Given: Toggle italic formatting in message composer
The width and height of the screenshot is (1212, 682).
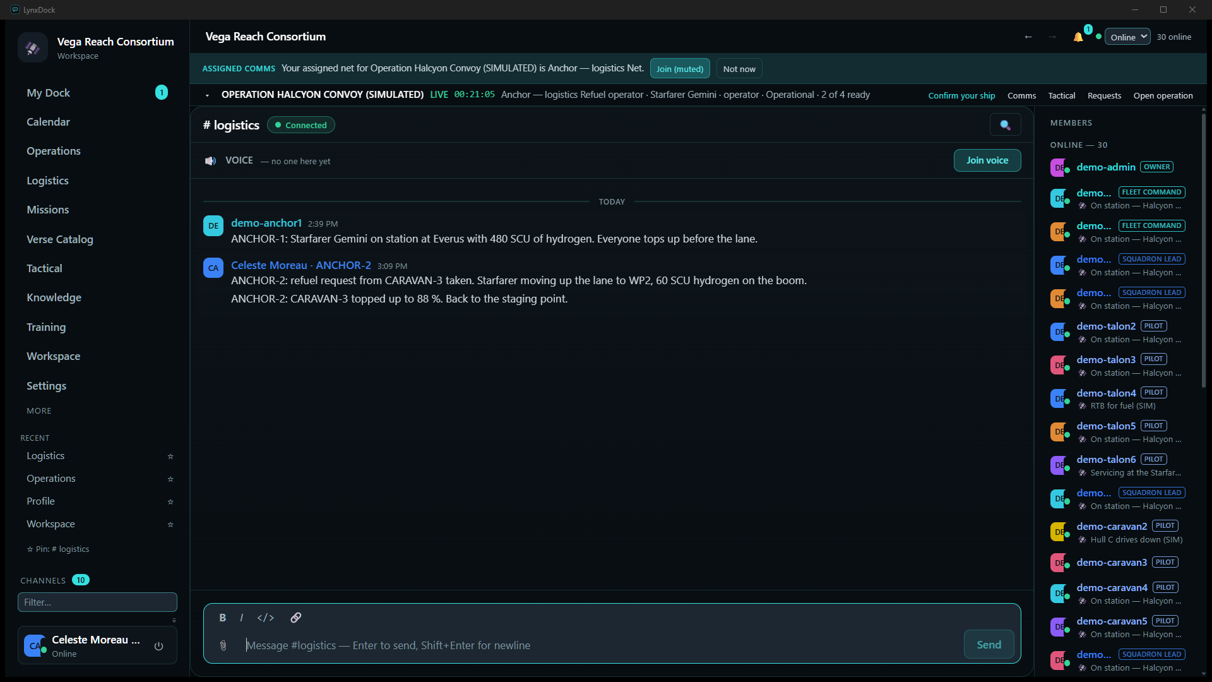Looking at the screenshot, I should (x=241, y=618).
